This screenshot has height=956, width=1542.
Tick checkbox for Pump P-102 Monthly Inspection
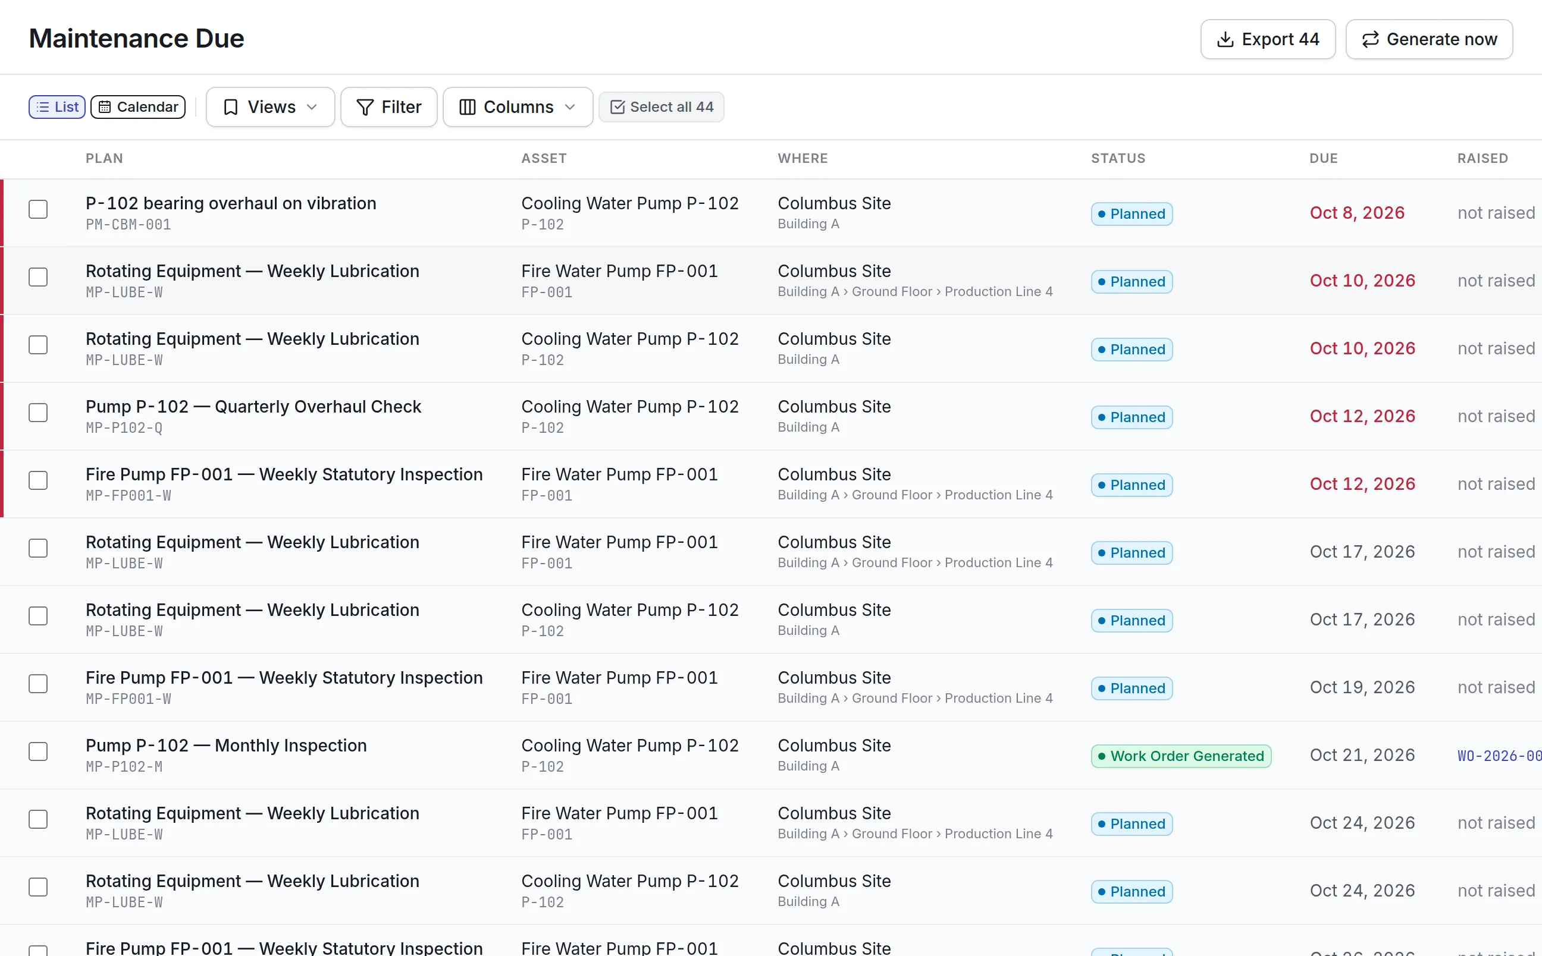pyautogui.click(x=38, y=751)
